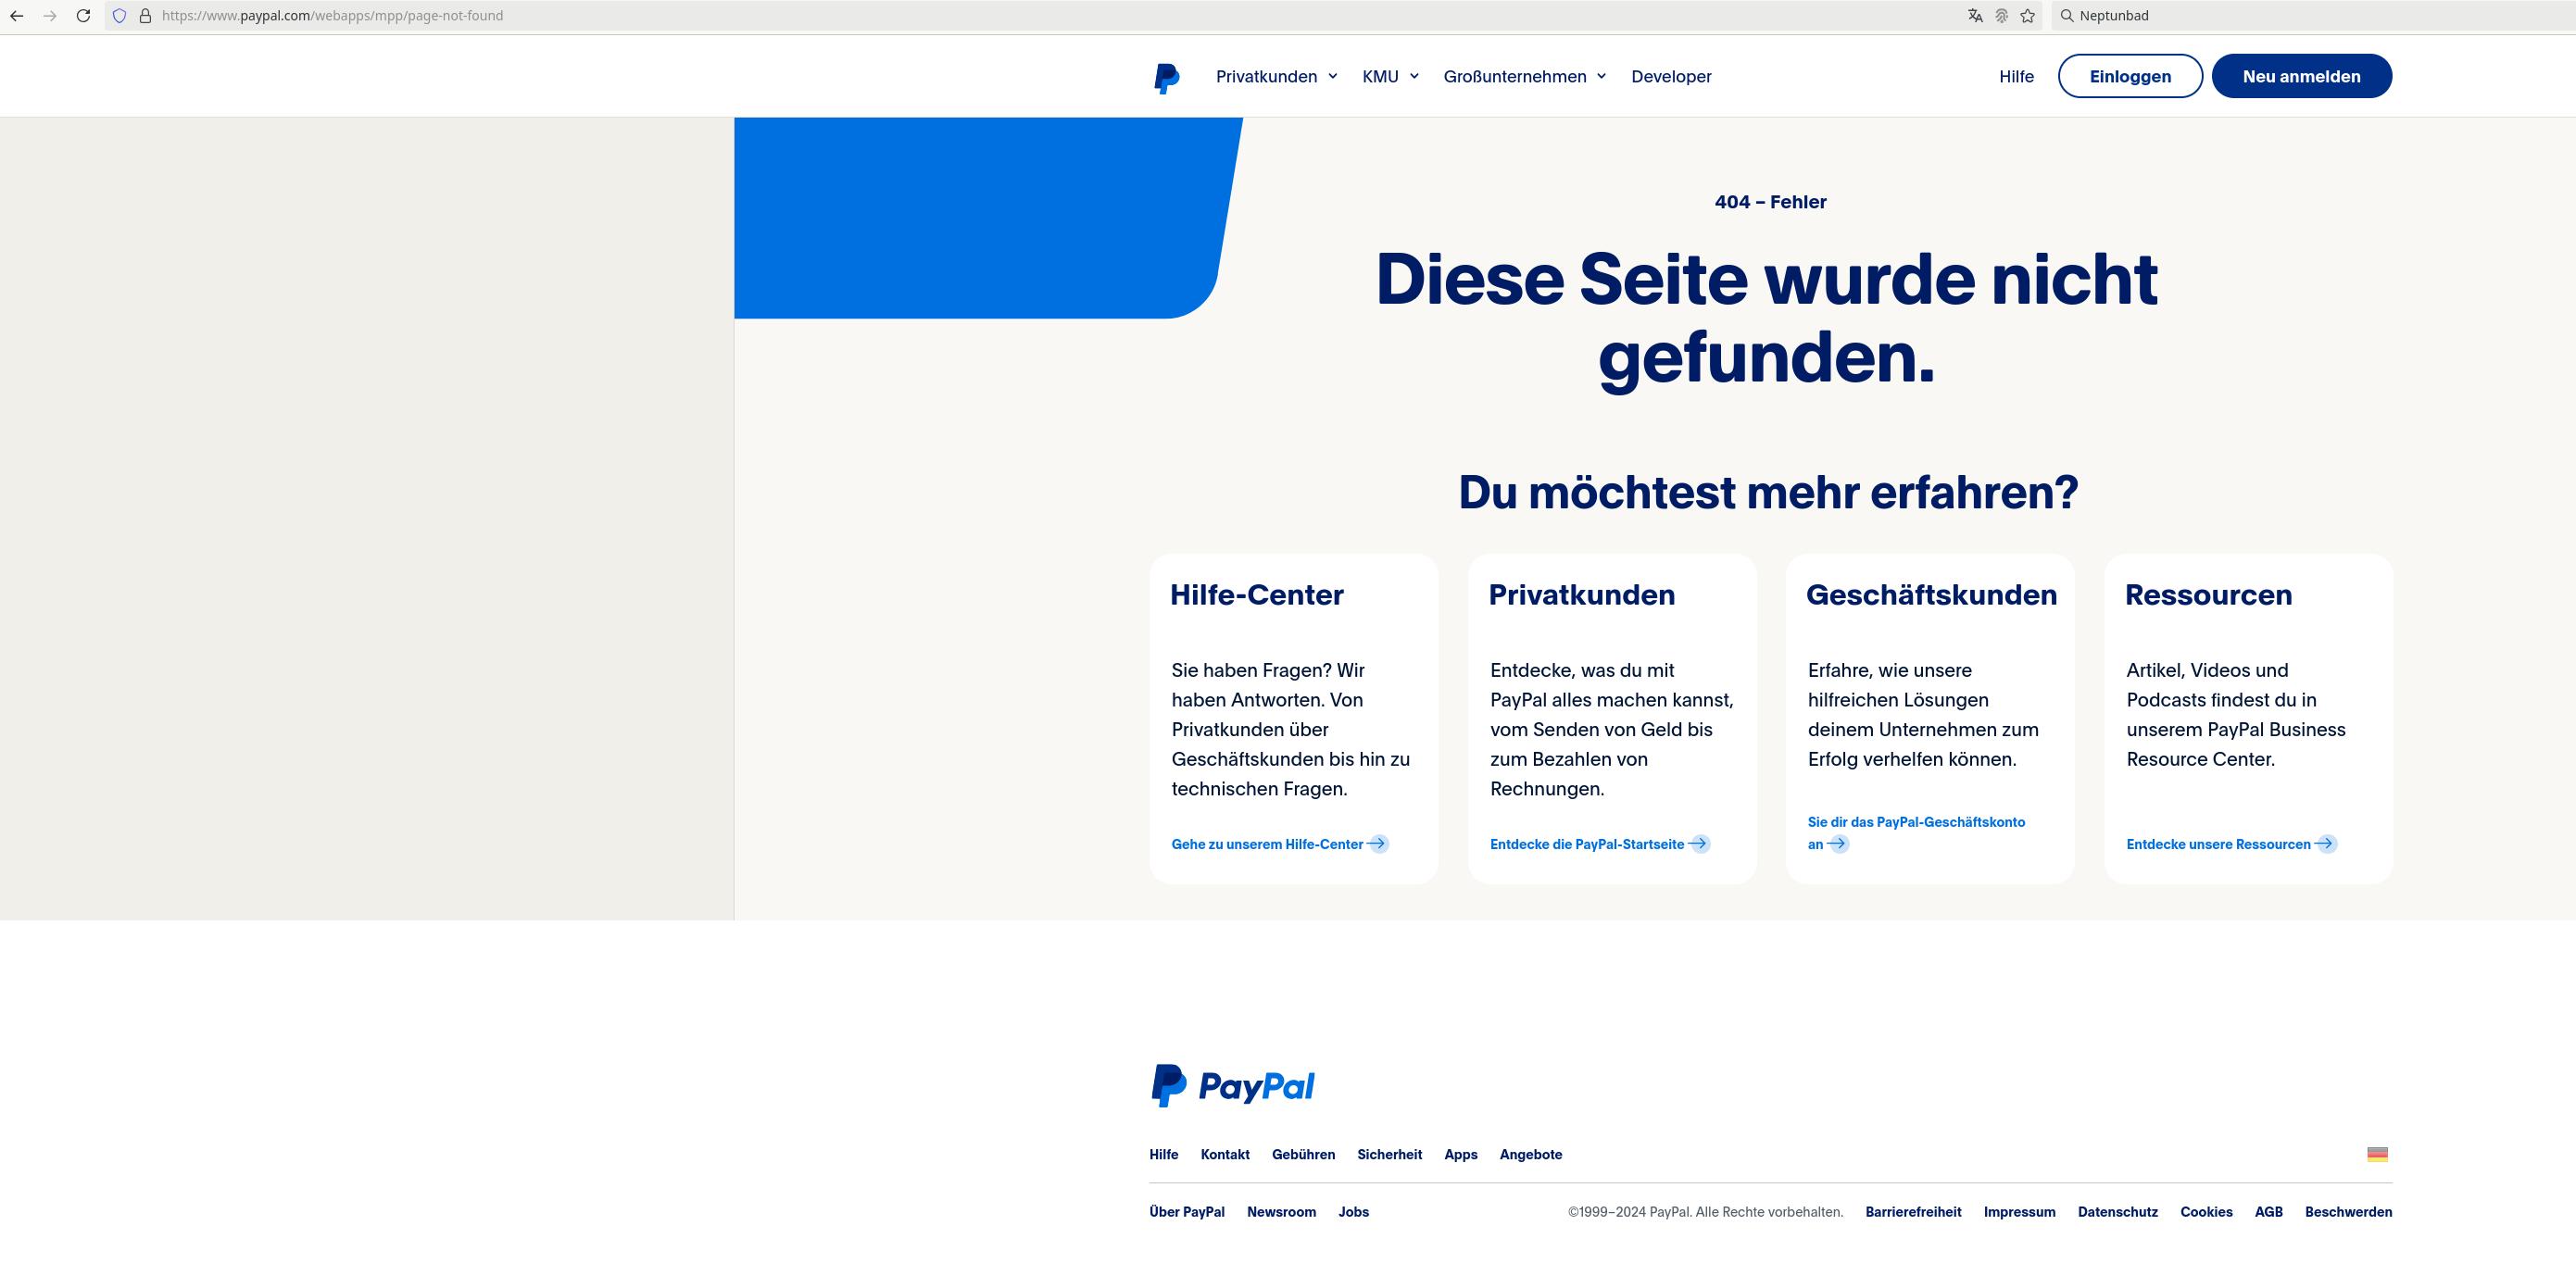Expand the Großunternehmen dropdown menu
This screenshot has height=1288, width=2576.
pos(1524,77)
